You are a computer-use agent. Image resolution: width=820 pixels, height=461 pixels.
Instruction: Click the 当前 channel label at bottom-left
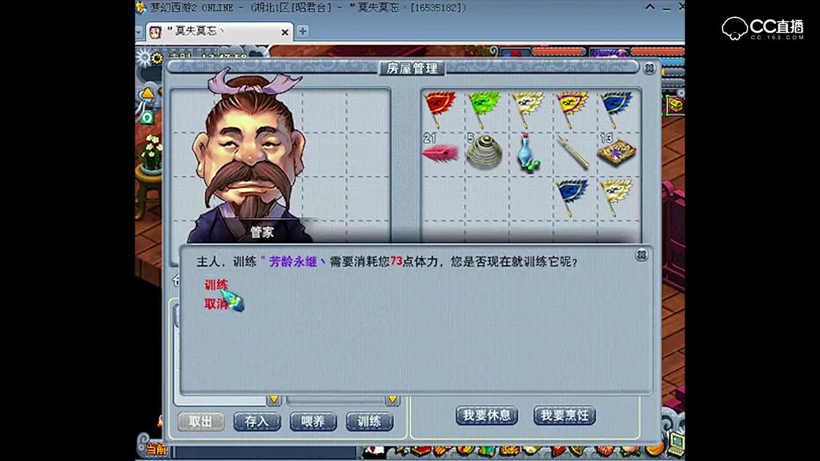click(156, 449)
